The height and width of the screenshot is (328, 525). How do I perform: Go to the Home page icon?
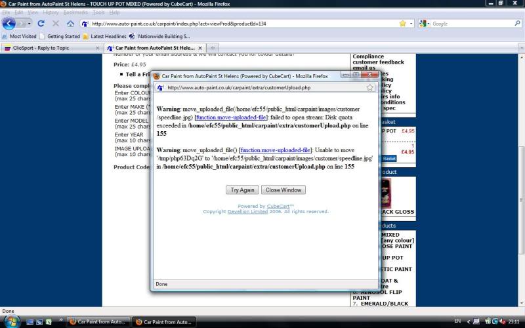tap(70, 24)
